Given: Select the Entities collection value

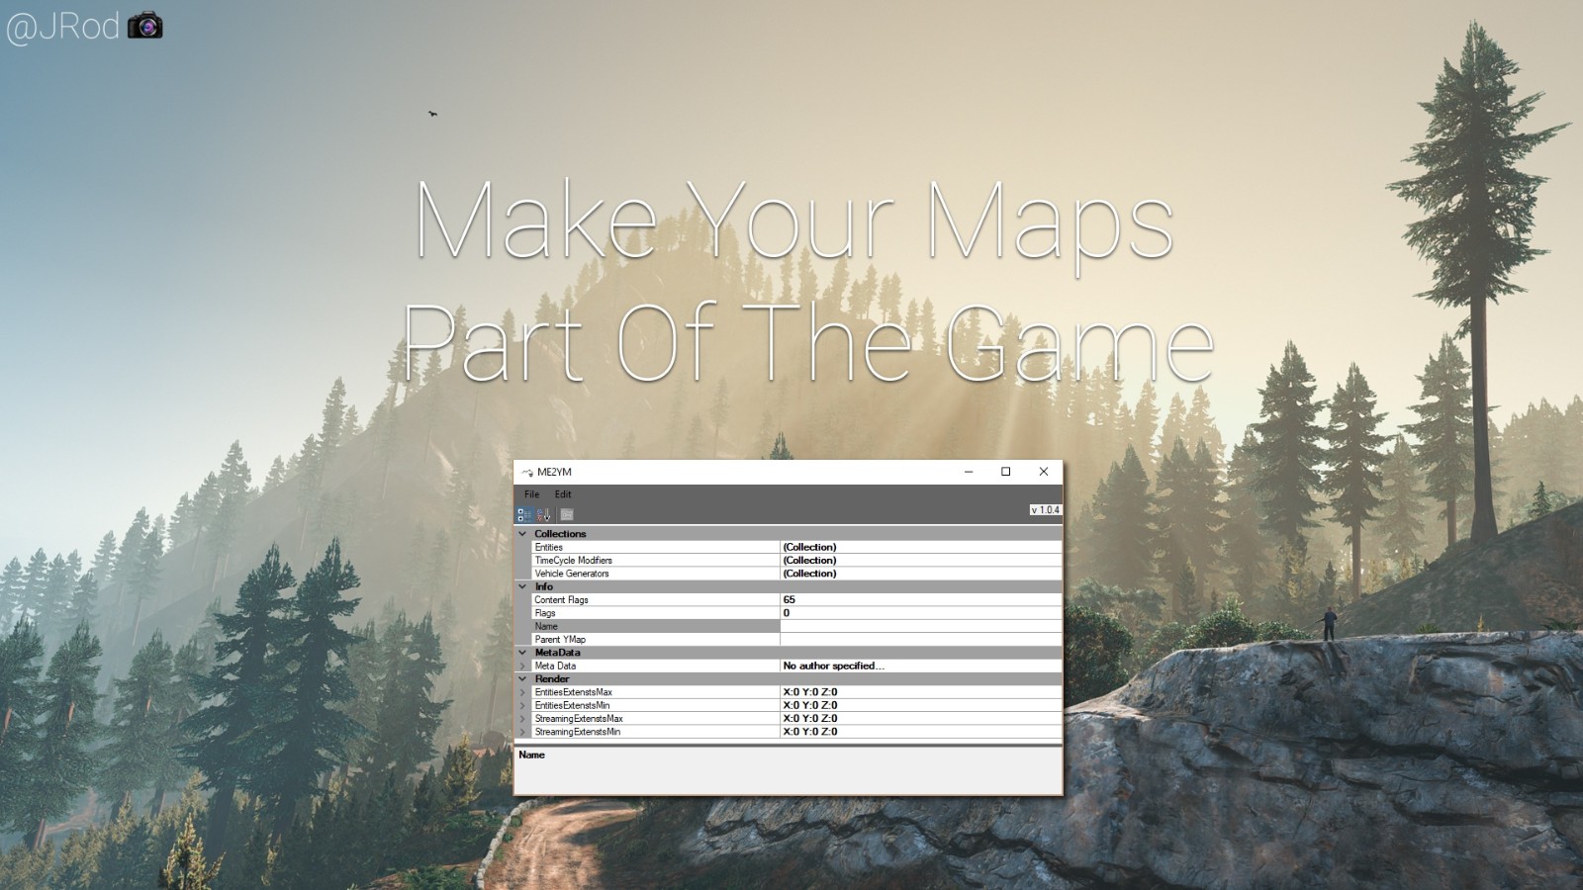Looking at the screenshot, I should 920,547.
